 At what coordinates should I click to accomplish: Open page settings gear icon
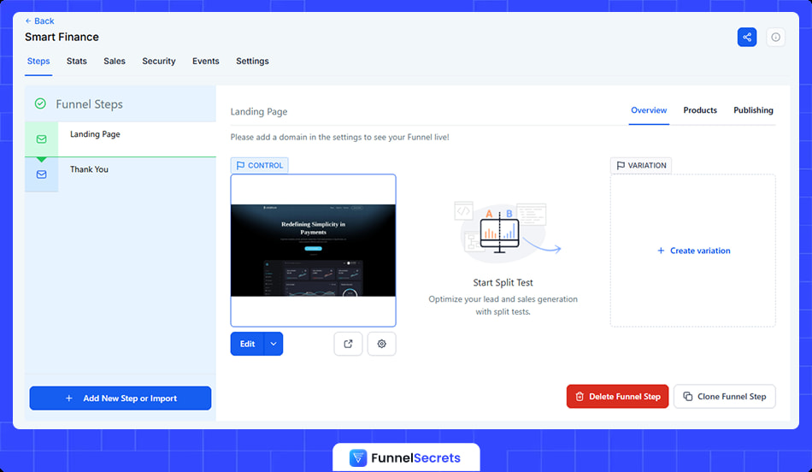click(x=382, y=344)
